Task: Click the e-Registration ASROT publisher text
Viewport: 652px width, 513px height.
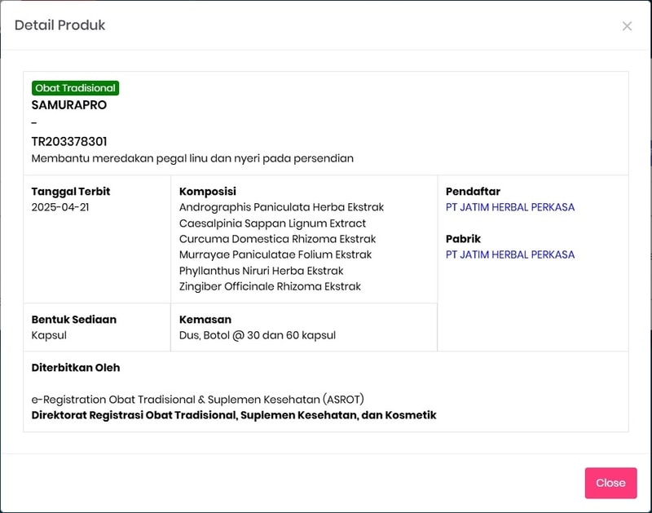Action: click(x=197, y=400)
